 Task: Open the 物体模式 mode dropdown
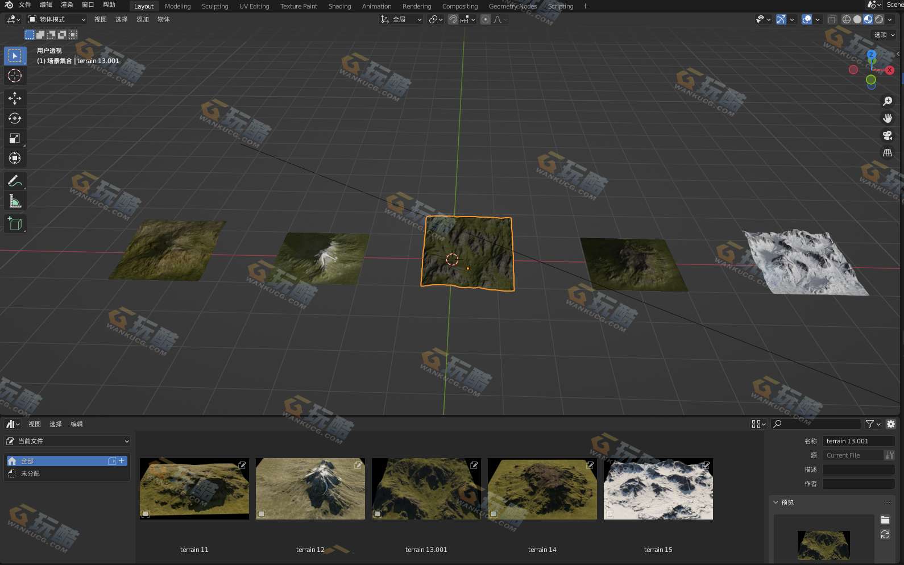[x=57, y=19]
